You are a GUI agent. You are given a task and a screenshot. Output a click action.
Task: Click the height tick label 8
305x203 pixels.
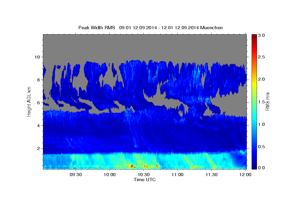(39, 80)
